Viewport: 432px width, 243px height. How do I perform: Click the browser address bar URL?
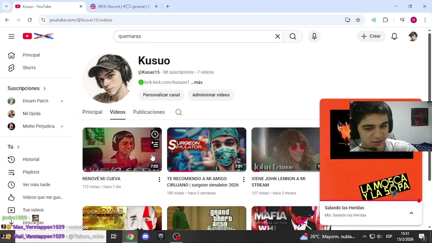81,20
